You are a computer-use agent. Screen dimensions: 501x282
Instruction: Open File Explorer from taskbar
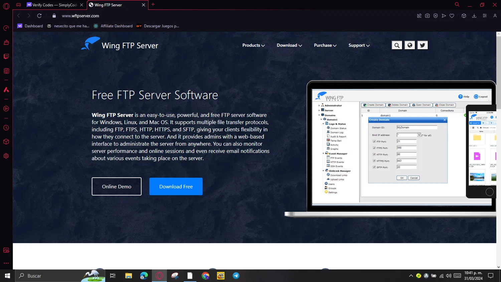pyautogui.click(x=129, y=276)
